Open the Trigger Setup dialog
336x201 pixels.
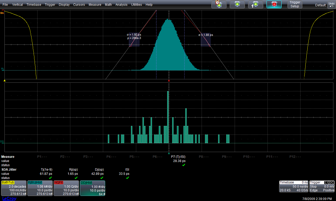[295, 4]
